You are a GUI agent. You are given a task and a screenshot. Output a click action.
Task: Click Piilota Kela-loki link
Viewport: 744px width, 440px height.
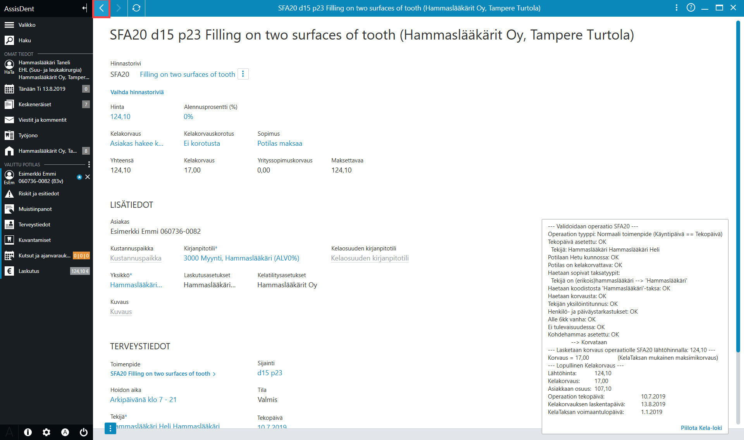[x=701, y=428]
